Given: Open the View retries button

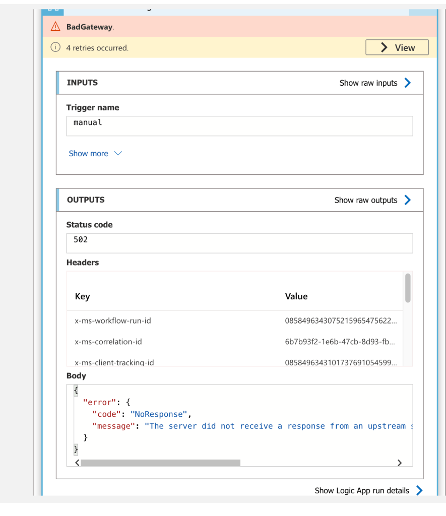Looking at the screenshot, I should 397,47.
